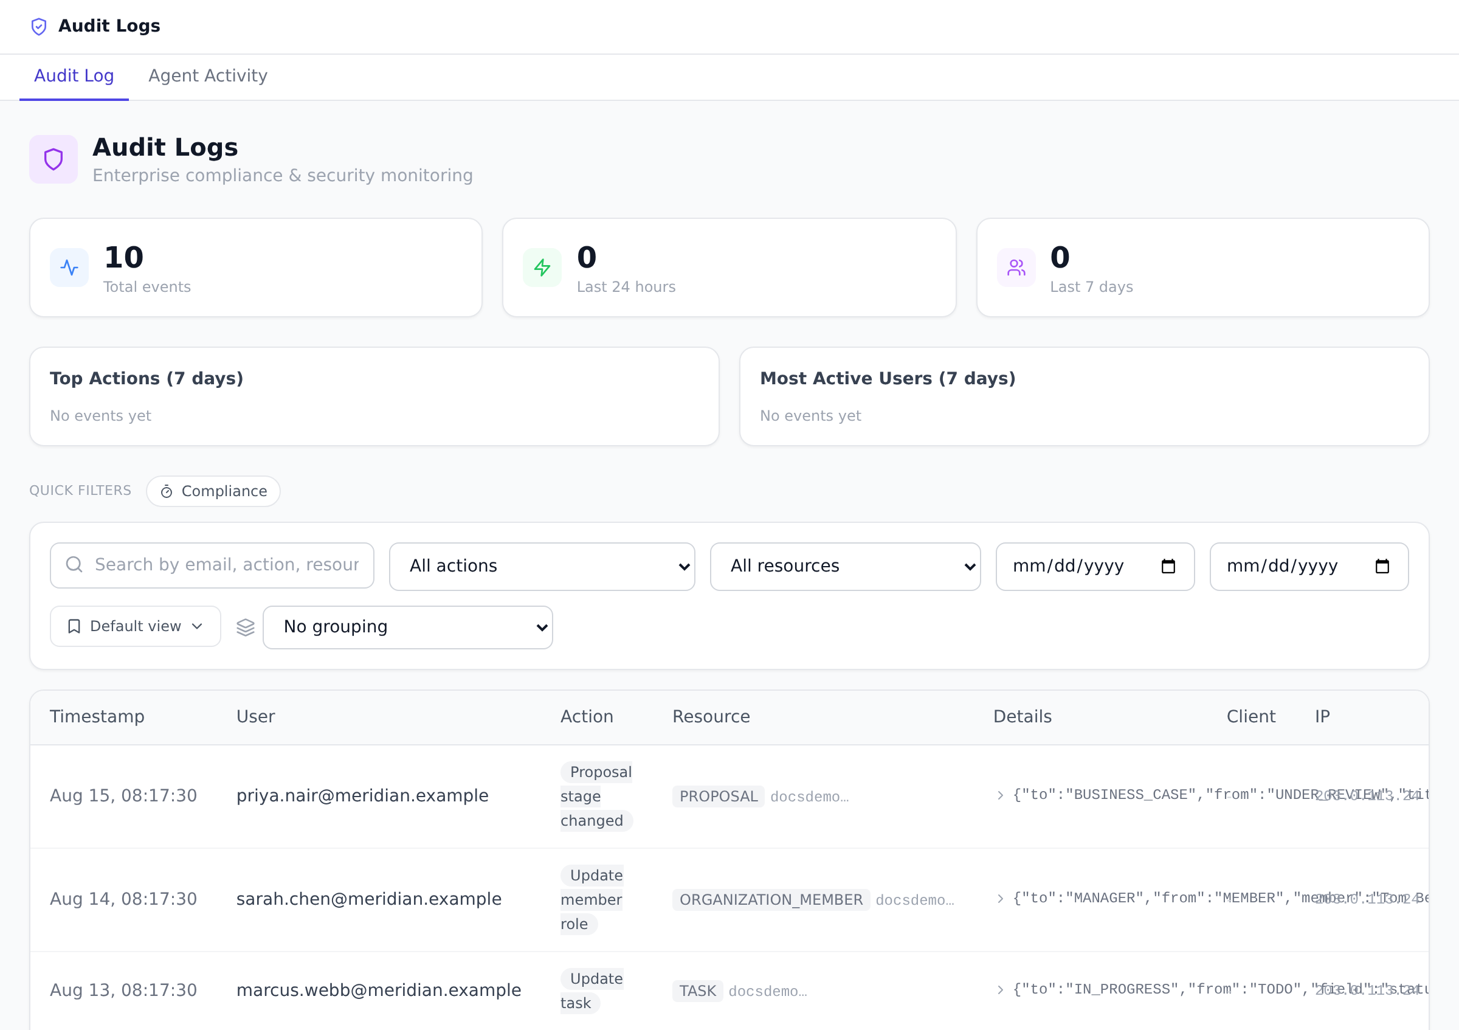Expand details of the Update task row

pyautogui.click(x=1000, y=989)
